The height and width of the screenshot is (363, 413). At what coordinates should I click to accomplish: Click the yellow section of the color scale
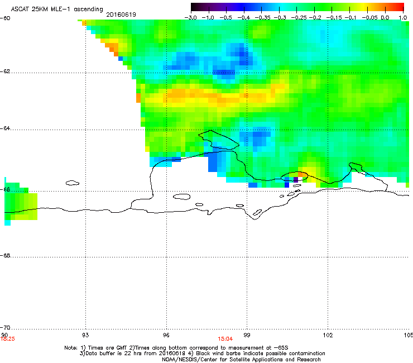click(365, 7)
